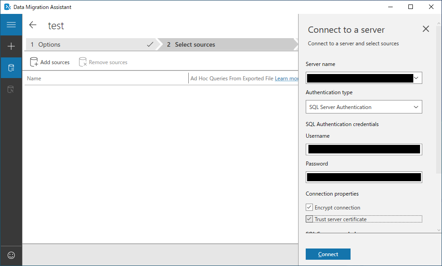Click the plus New project icon
The width and height of the screenshot is (442, 266).
(x=11, y=46)
